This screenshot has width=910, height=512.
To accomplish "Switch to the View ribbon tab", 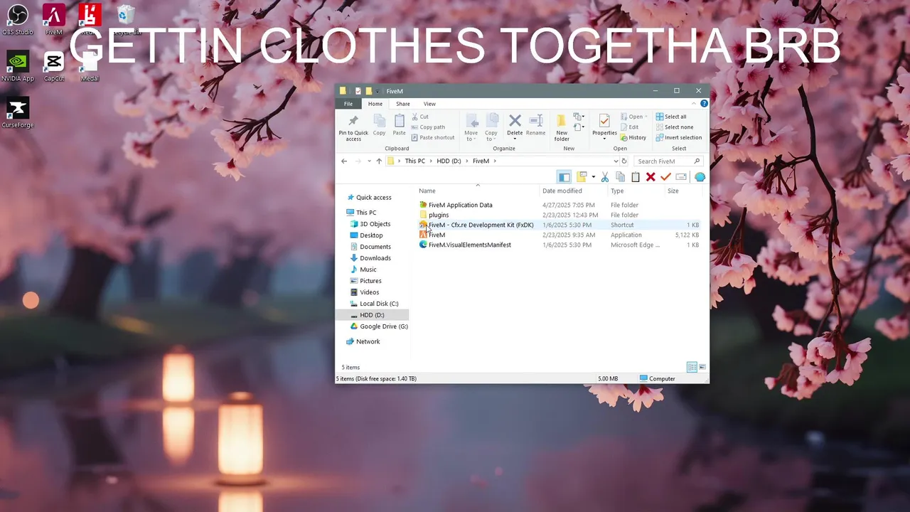I will (x=429, y=104).
